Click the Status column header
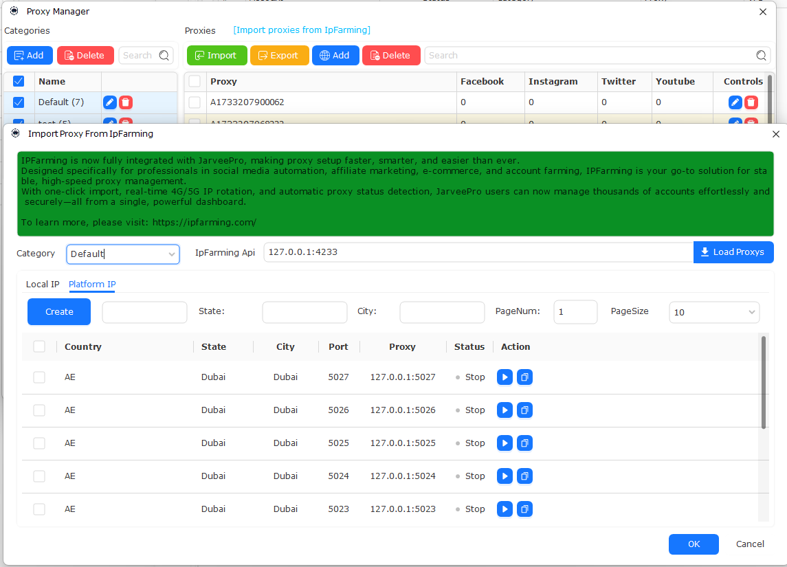Screen dimensions: 787x567 pos(469,346)
